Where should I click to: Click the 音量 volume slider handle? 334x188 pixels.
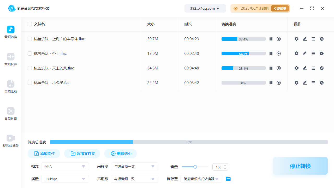(195, 167)
